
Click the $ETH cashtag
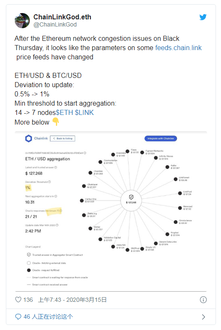pos(64,113)
